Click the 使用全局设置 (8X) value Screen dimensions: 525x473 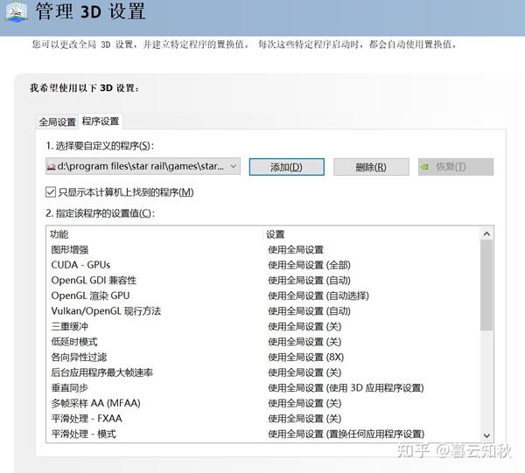tap(306, 358)
